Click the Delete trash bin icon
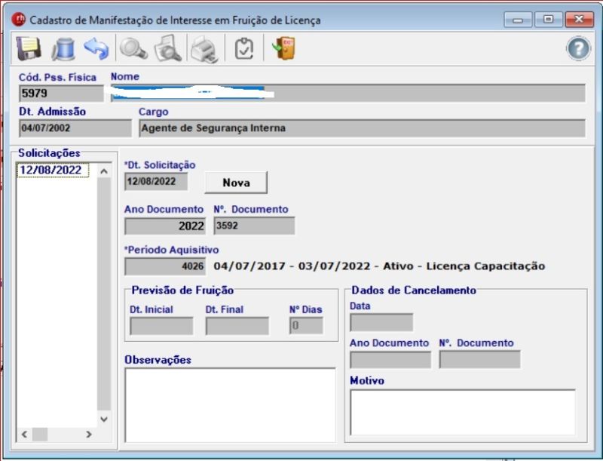 [63, 49]
